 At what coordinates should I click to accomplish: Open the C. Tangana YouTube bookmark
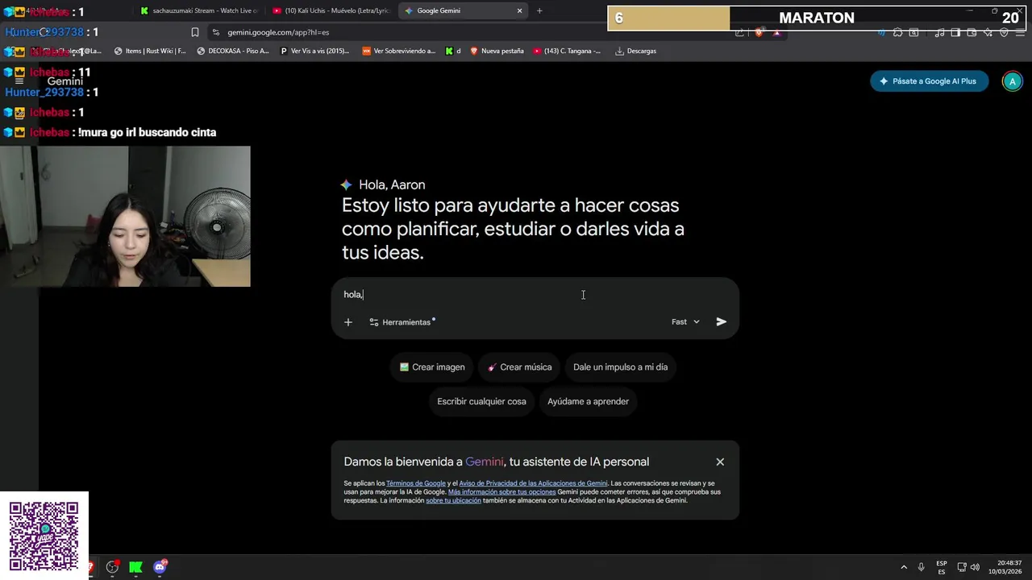tap(566, 51)
